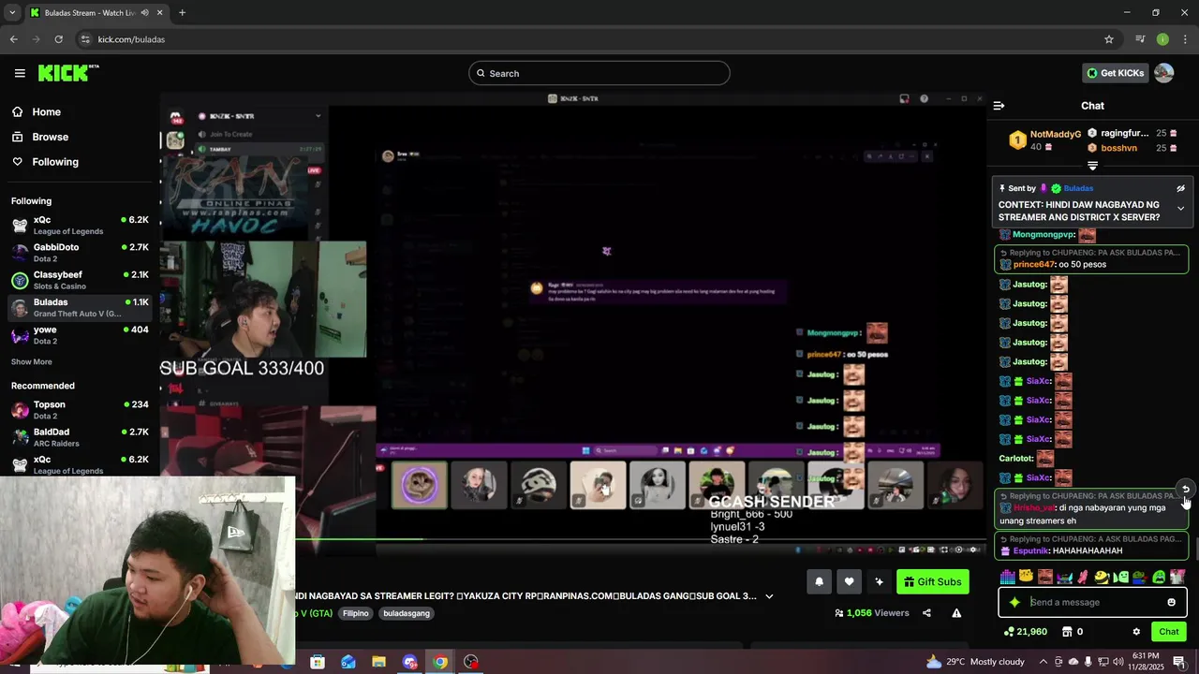Collapse the chat panel with arrow icon
Viewport: 1199px width, 674px height.
(999, 106)
